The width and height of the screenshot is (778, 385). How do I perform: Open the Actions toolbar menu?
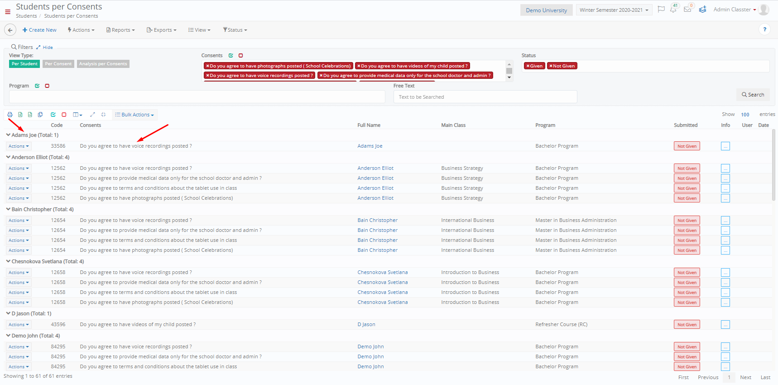coord(81,30)
